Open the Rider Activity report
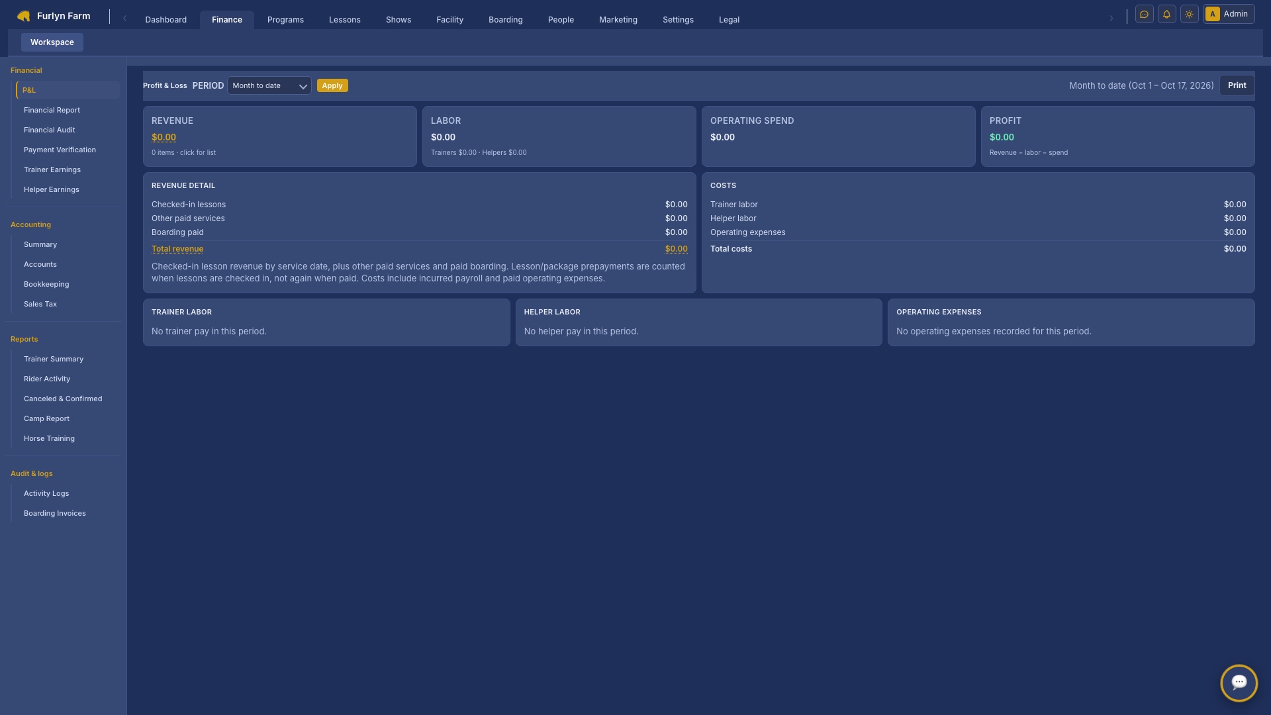1271x715 pixels. pyautogui.click(x=66, y=379)
